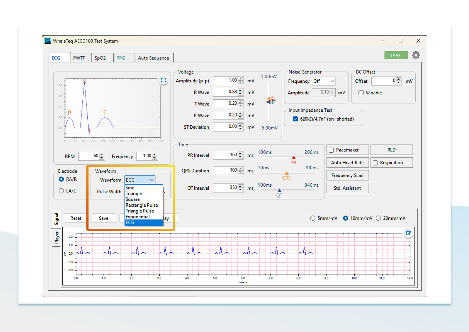Switch to the ECG tab
The image size is (469, 332).
click(60, 58)
